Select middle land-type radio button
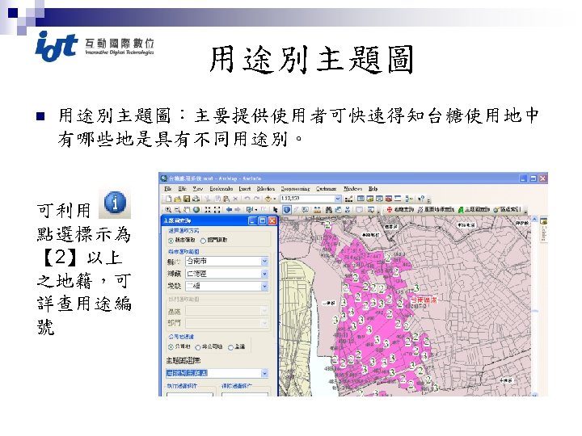The image size is (582, 436). point(198,347)
